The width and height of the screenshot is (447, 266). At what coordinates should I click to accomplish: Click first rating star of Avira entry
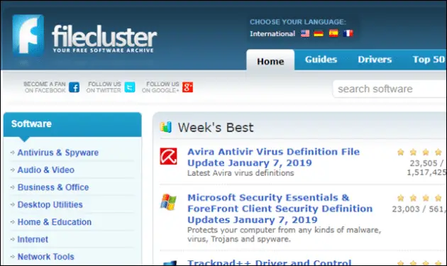coord(401,153)
